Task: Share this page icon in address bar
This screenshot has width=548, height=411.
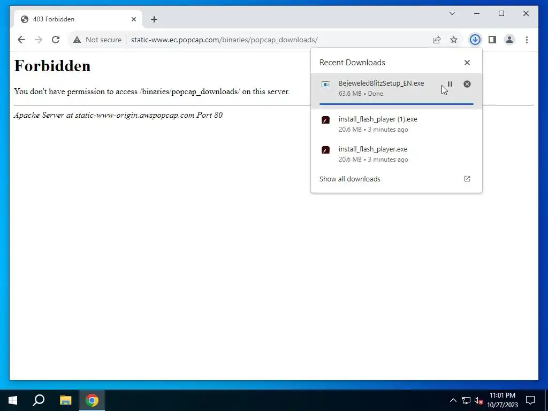Action: click(x=437, y=40)
